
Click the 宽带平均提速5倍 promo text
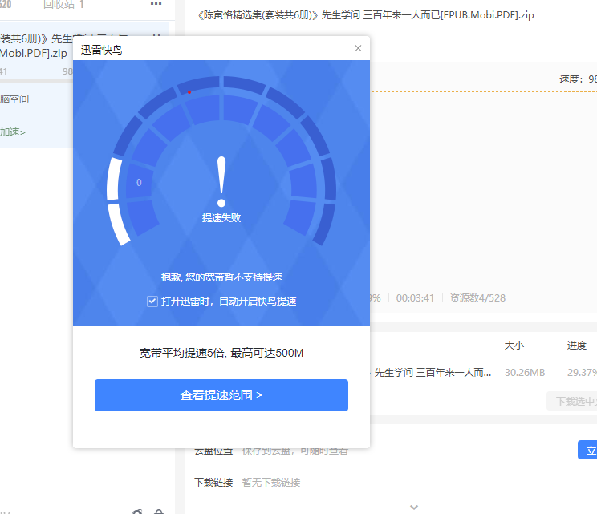(221, 353)
